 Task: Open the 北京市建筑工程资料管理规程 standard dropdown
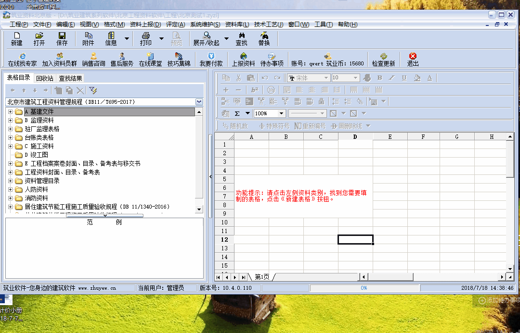pos(199,102)
